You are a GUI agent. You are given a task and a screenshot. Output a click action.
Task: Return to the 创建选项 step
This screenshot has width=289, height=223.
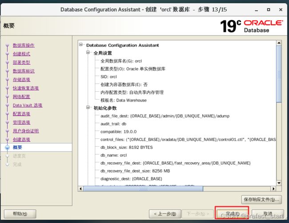pyautogui.click(x=22, y=139)
